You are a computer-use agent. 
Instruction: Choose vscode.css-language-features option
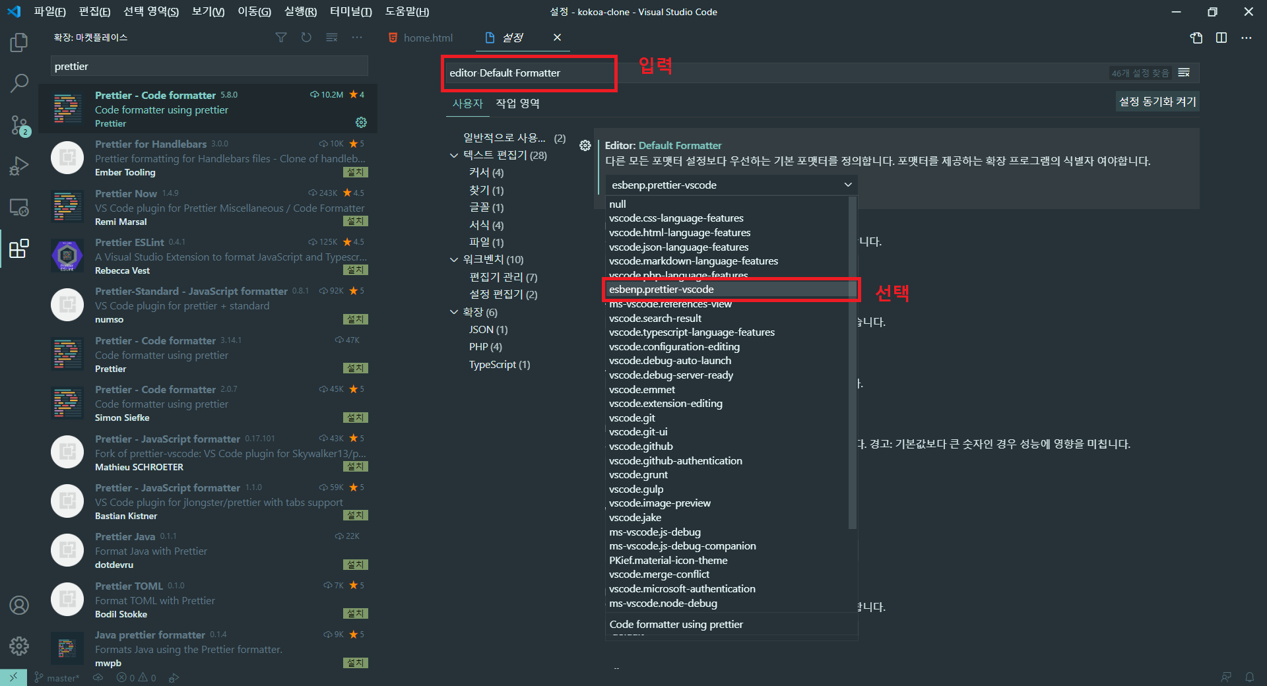click(728, 218)
